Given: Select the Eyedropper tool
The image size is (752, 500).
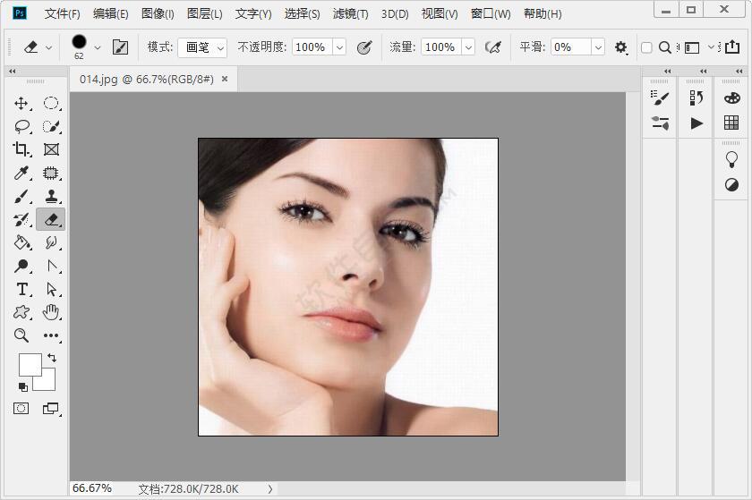Looking at the screenshot, I should point(21,173).
